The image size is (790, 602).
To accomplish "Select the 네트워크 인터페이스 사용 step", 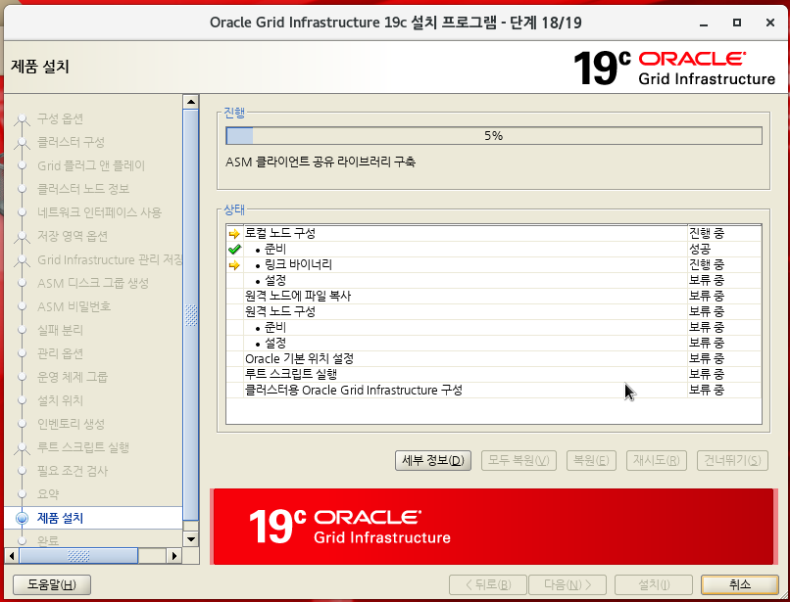I will 99,212.
